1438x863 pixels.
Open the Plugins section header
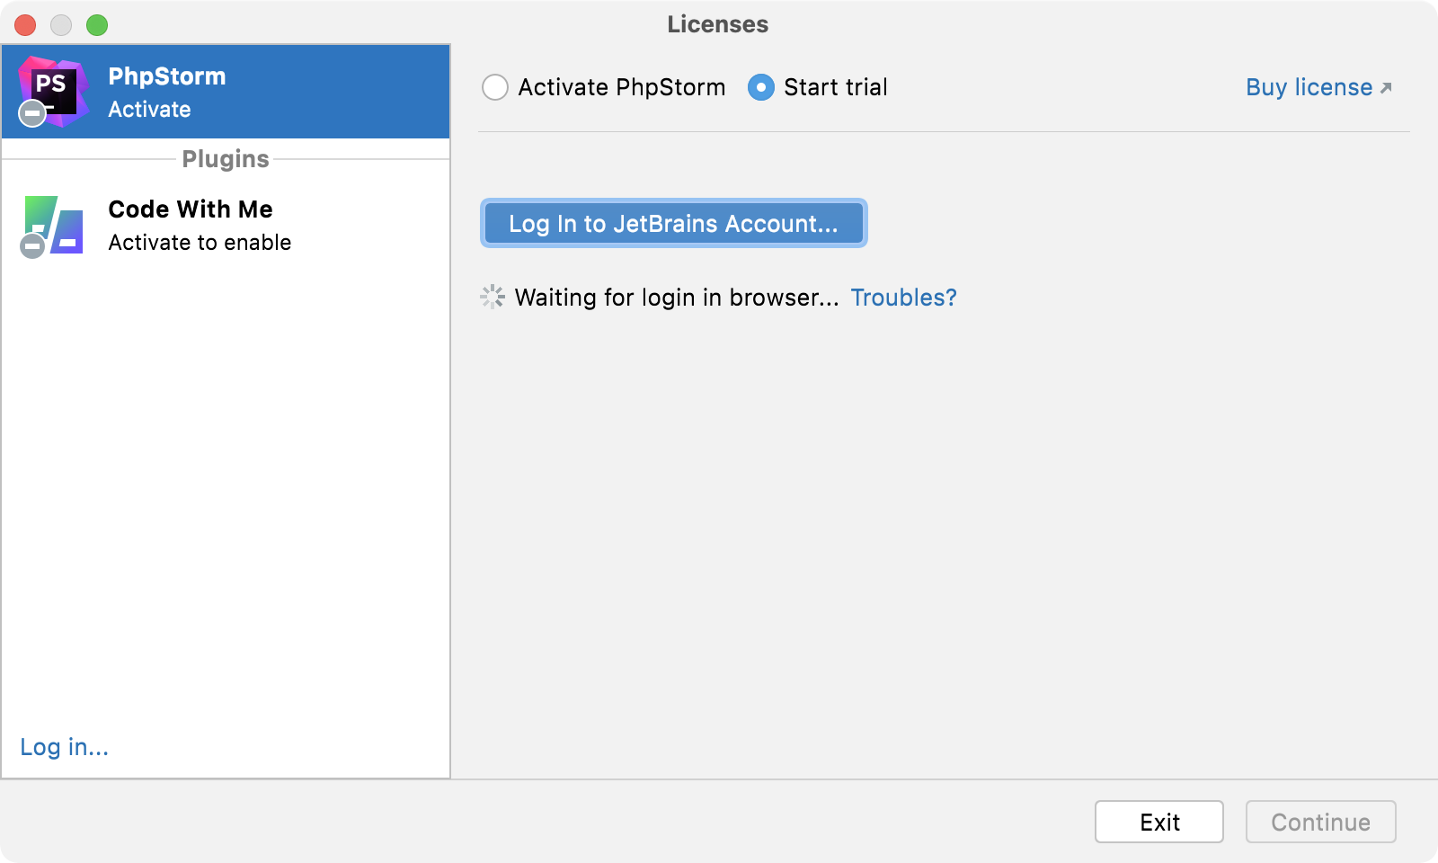tap(225, 158)
